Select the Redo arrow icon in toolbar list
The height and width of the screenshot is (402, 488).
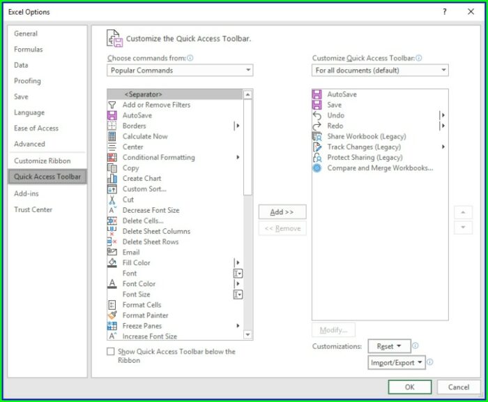pyautogui.click(x=317, y=126)
